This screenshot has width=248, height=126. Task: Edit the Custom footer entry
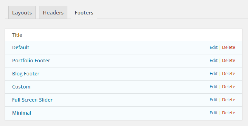213,86
